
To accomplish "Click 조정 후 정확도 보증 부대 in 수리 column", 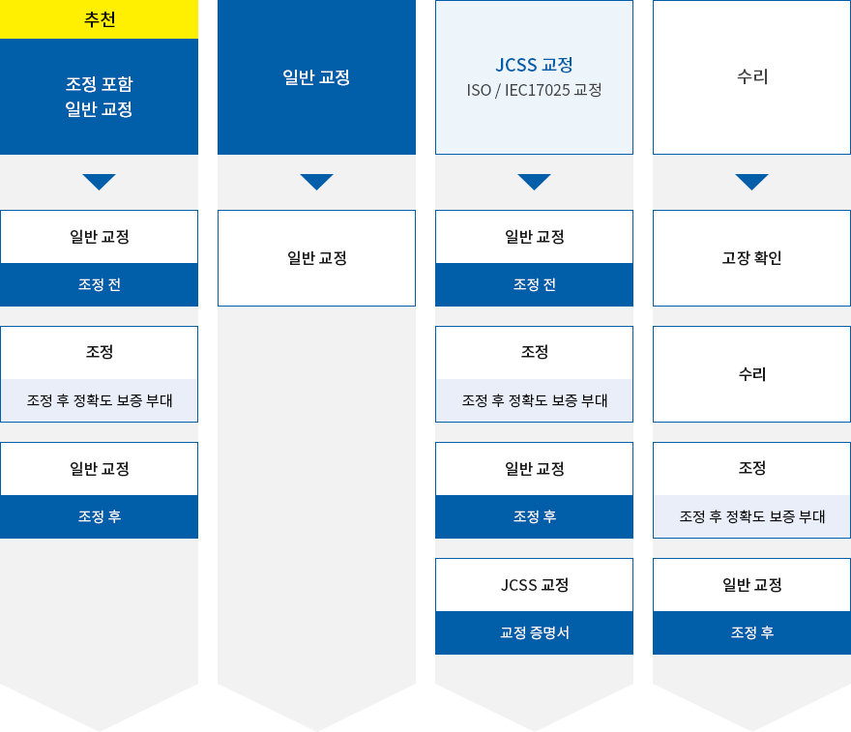I will pyautogui.click(x=751, y=516).
